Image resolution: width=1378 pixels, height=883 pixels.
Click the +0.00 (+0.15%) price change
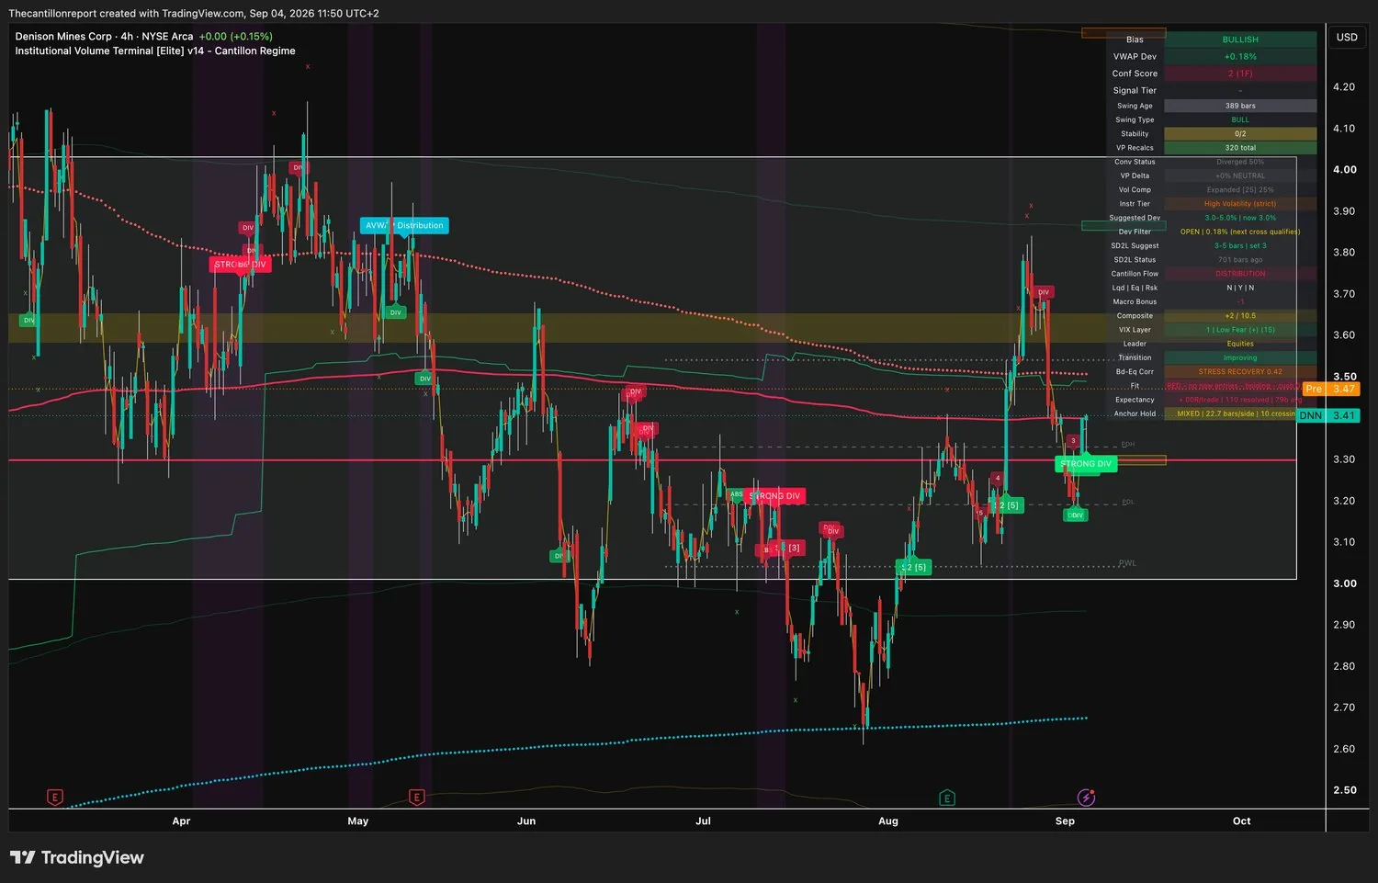click(235, 37)
